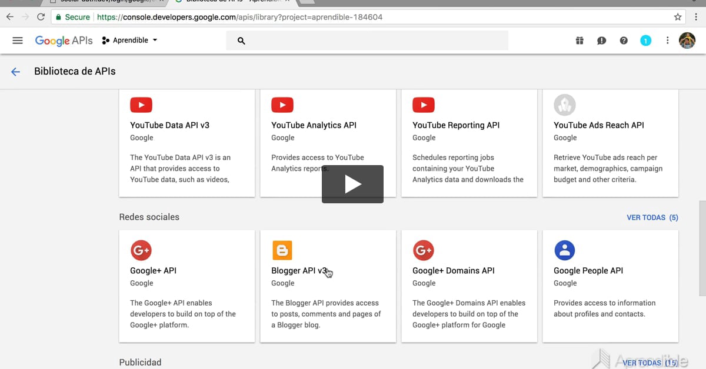Open the gift free trial icon
706x369 pixels.
point(580,41)
